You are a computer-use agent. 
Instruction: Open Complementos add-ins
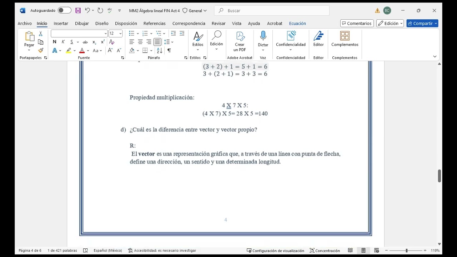(x=345, y=39)
